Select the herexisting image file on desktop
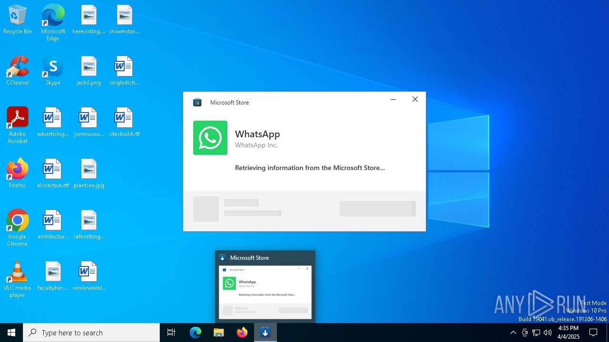Screen dimensions: 609x342 [89, 20]
